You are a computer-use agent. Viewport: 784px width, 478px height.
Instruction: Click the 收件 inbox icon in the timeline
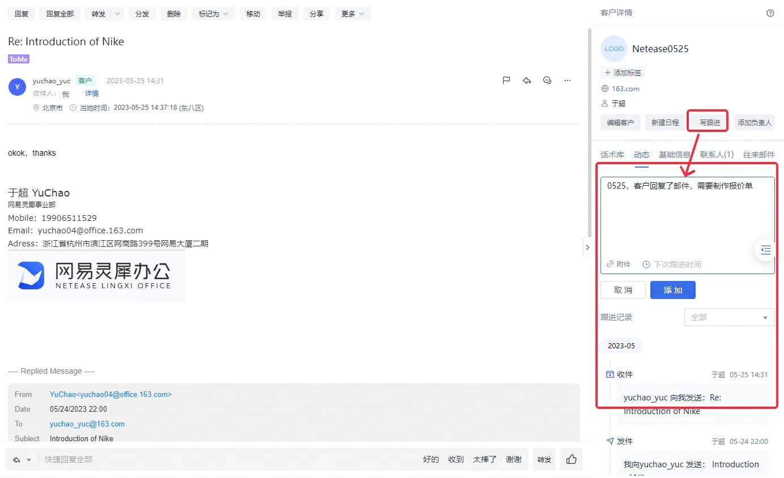click(x=610, y=374)
